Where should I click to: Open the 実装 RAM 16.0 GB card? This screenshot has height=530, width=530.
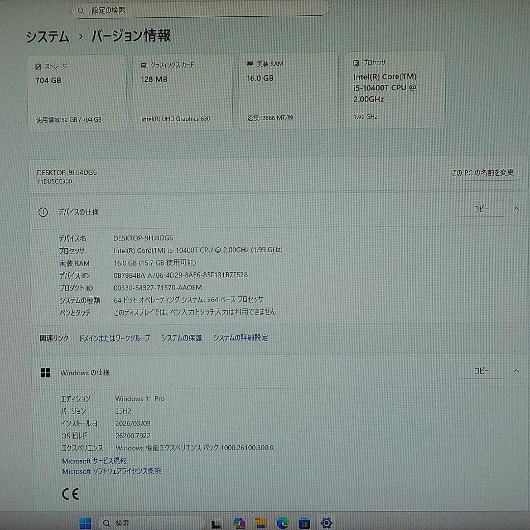pos(289,91)
